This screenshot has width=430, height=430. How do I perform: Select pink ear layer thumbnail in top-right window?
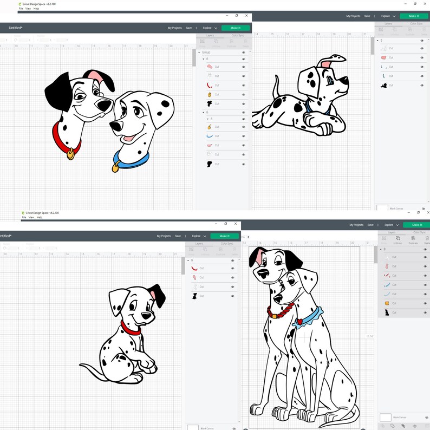tap(383, 57)
